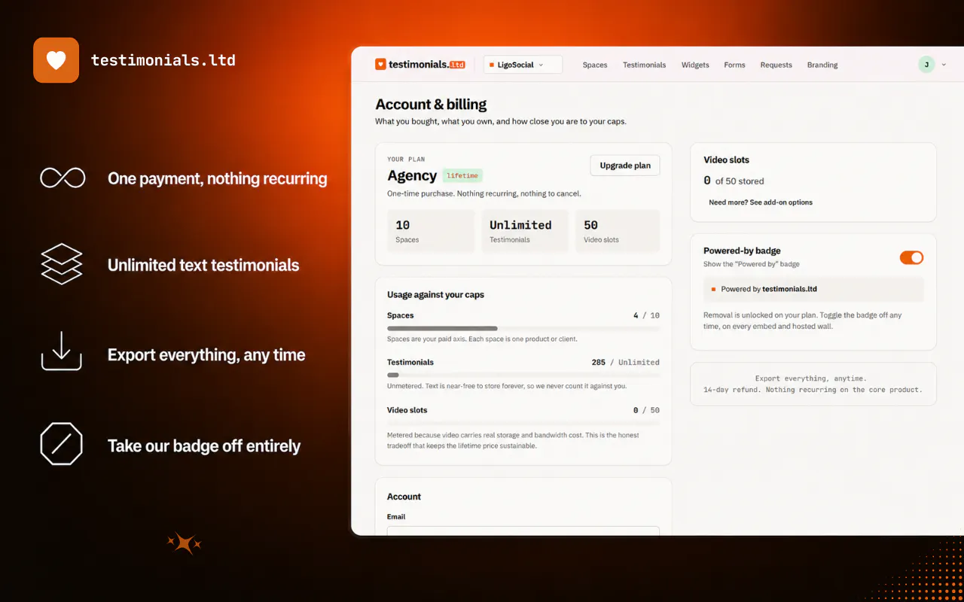Click Export everything, any time caption
This screenshot has width=964, height=602.
[206, 355]
